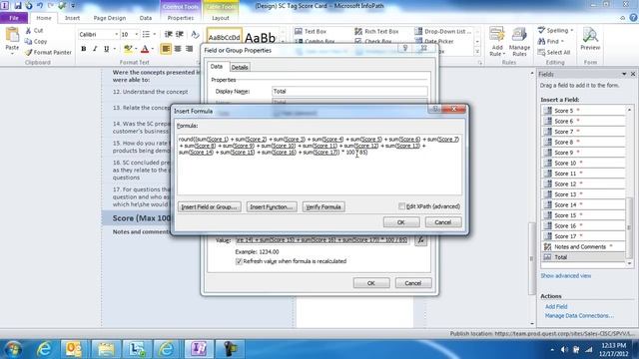Click Insert Field or Group button
The height and width of the screenshot is (359, 639).
[209, 206]
